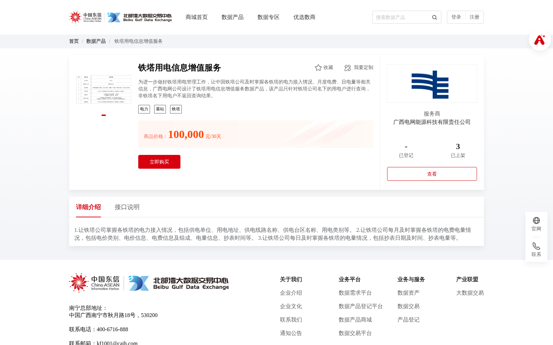Click the footer Beibu Gulf Data Exchange logo
553x345 pixels.
pyautogui.click(x=178, y=283)
